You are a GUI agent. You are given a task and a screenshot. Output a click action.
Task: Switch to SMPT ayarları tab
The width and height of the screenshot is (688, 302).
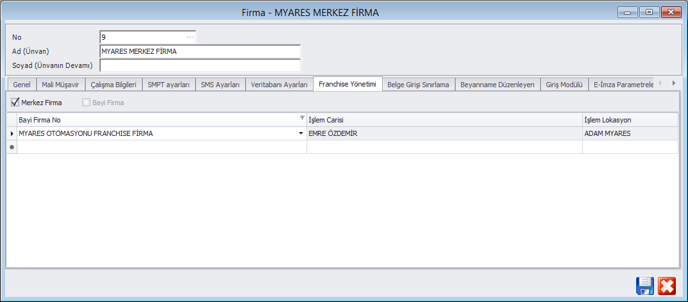tap(169, 85)
